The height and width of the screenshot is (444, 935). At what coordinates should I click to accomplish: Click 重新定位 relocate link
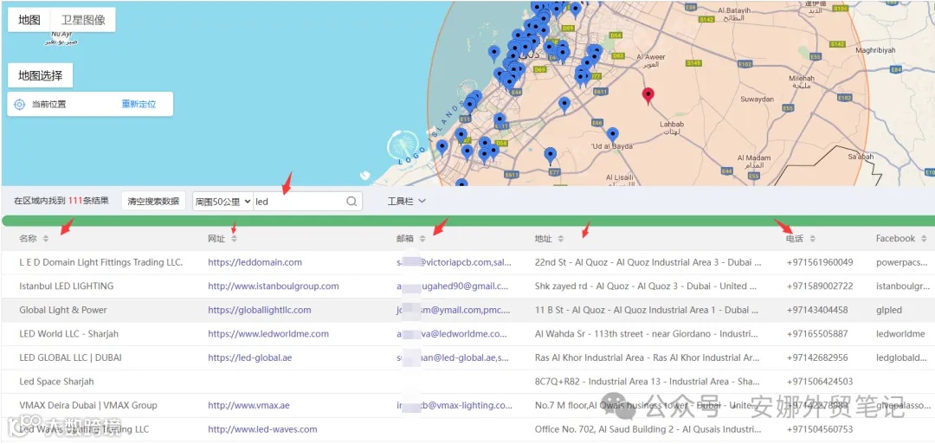[x=139, y=105]
